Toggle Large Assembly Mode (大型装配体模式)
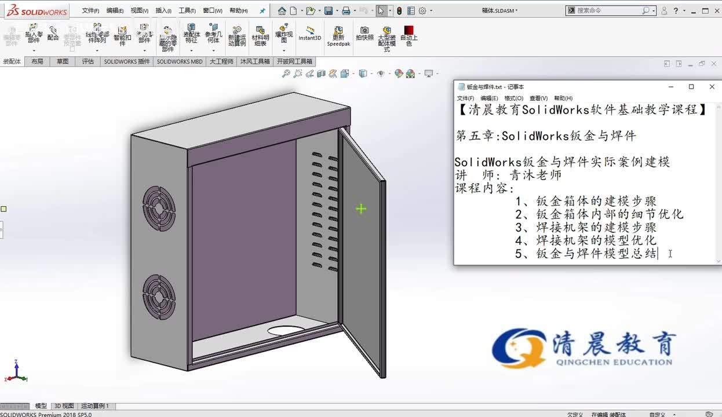 pos(386,39)
